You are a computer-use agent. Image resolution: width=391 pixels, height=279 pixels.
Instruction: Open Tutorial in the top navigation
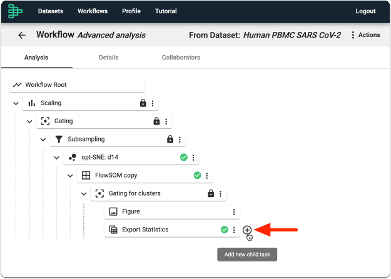pos(166,11)
